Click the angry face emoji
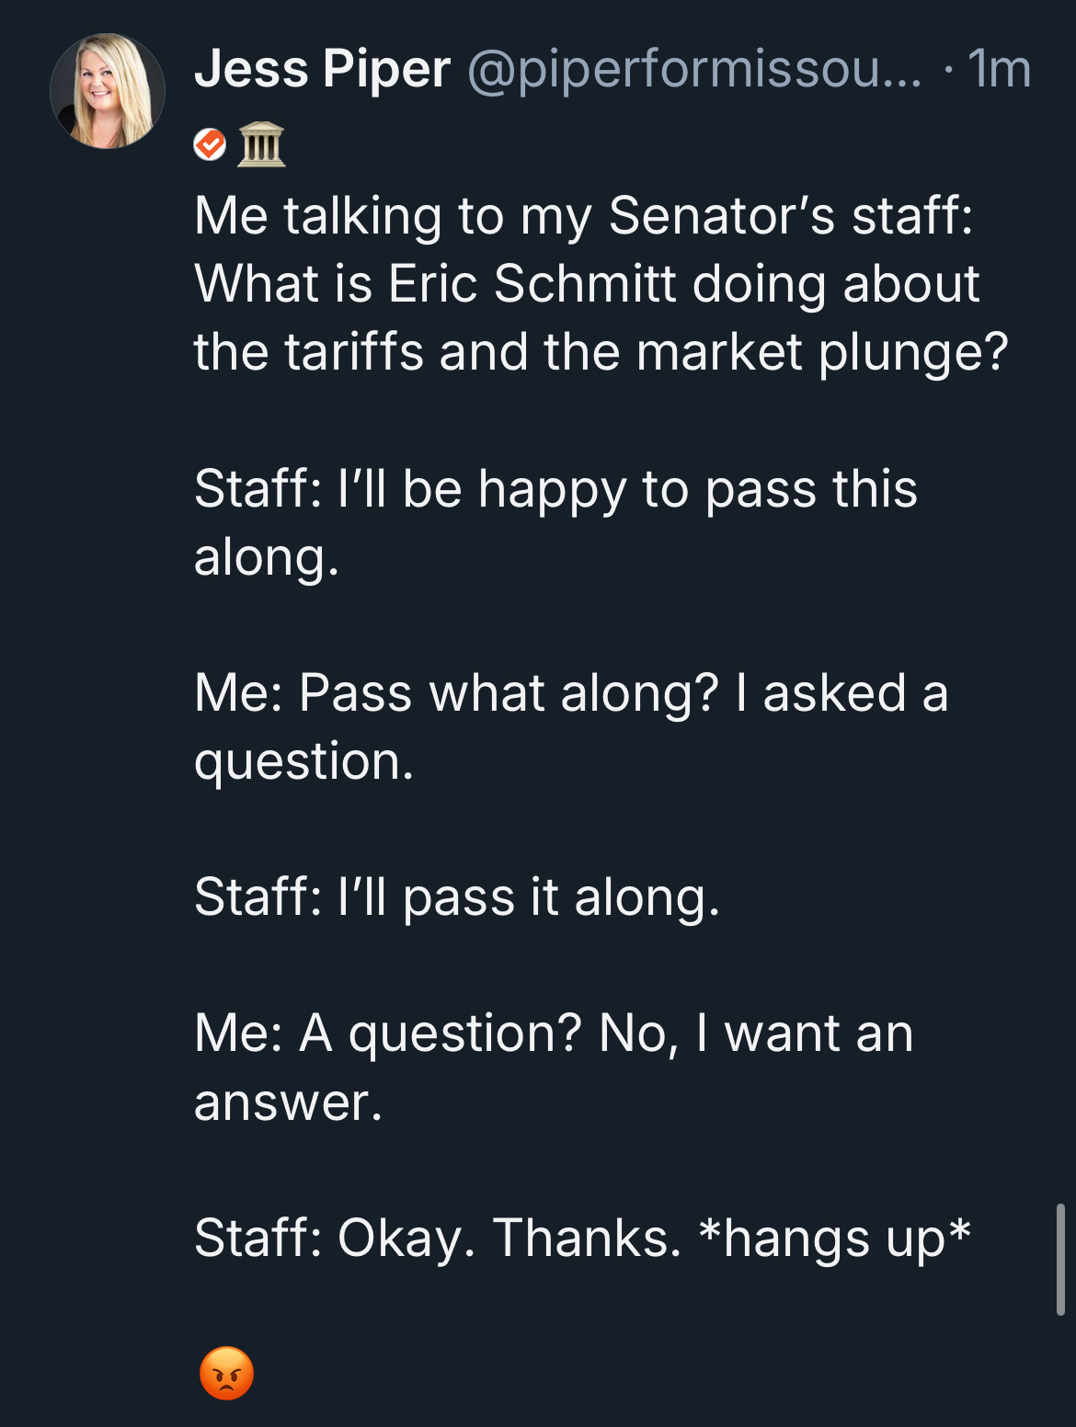1076x1427 pixels. 226,1373
